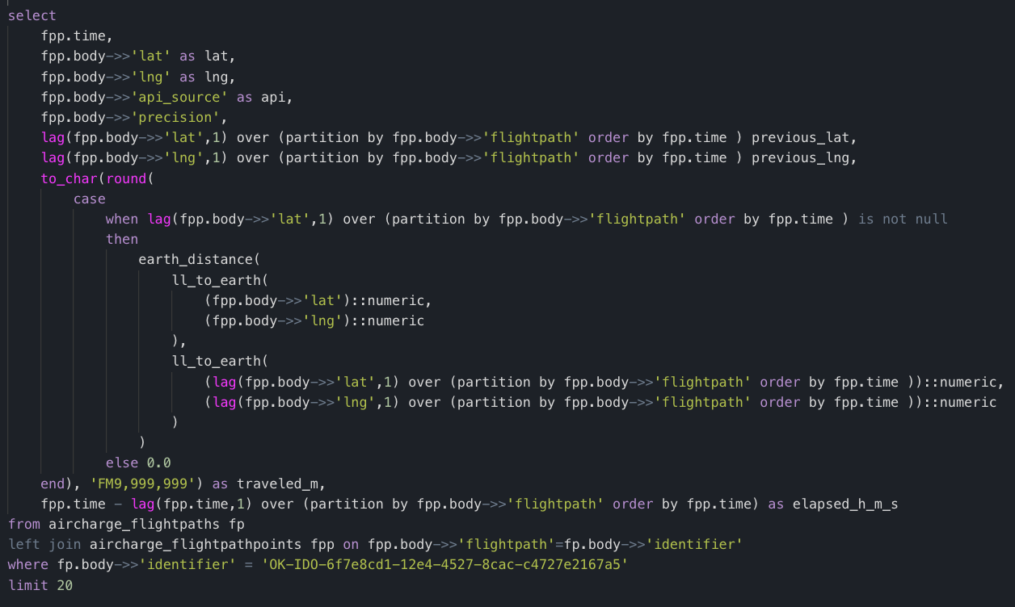Click the "left join" keywords

(x=44, y=544)
